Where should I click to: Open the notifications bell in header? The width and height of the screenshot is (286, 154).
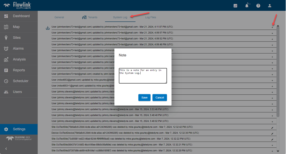pyautogui.click(x=247, y=6)
